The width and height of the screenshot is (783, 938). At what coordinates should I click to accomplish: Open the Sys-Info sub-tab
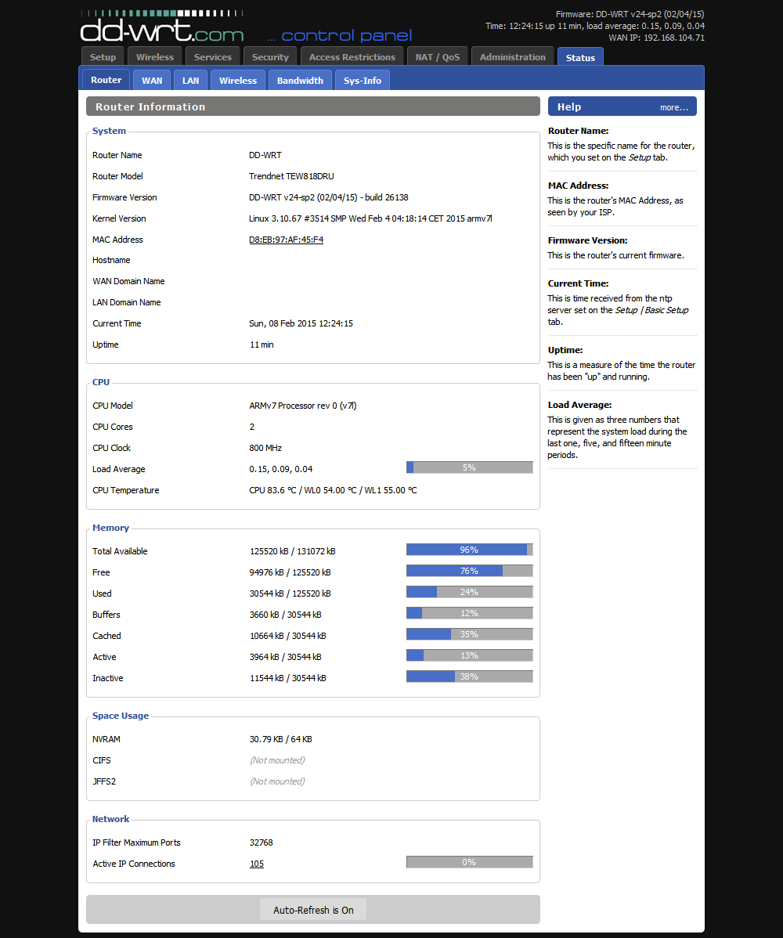tap(363, 80)
